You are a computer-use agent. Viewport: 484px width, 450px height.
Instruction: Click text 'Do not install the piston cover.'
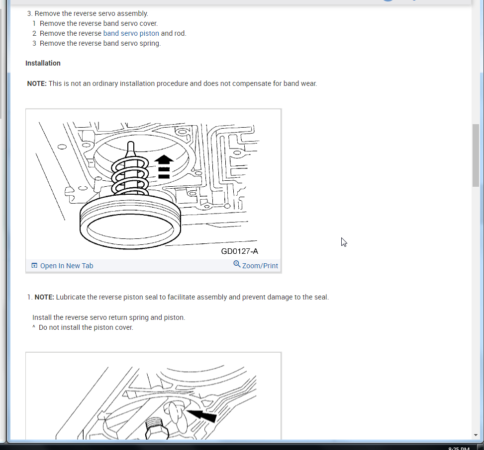tap(86, 327)
